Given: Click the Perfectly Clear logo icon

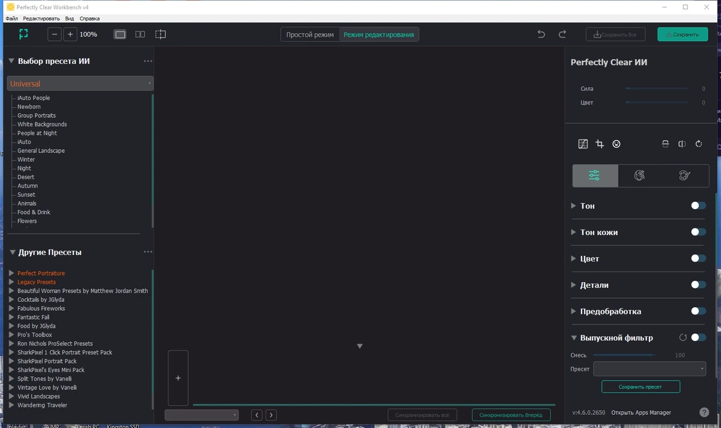Looking at the screenshot, I should click(23, 34).
